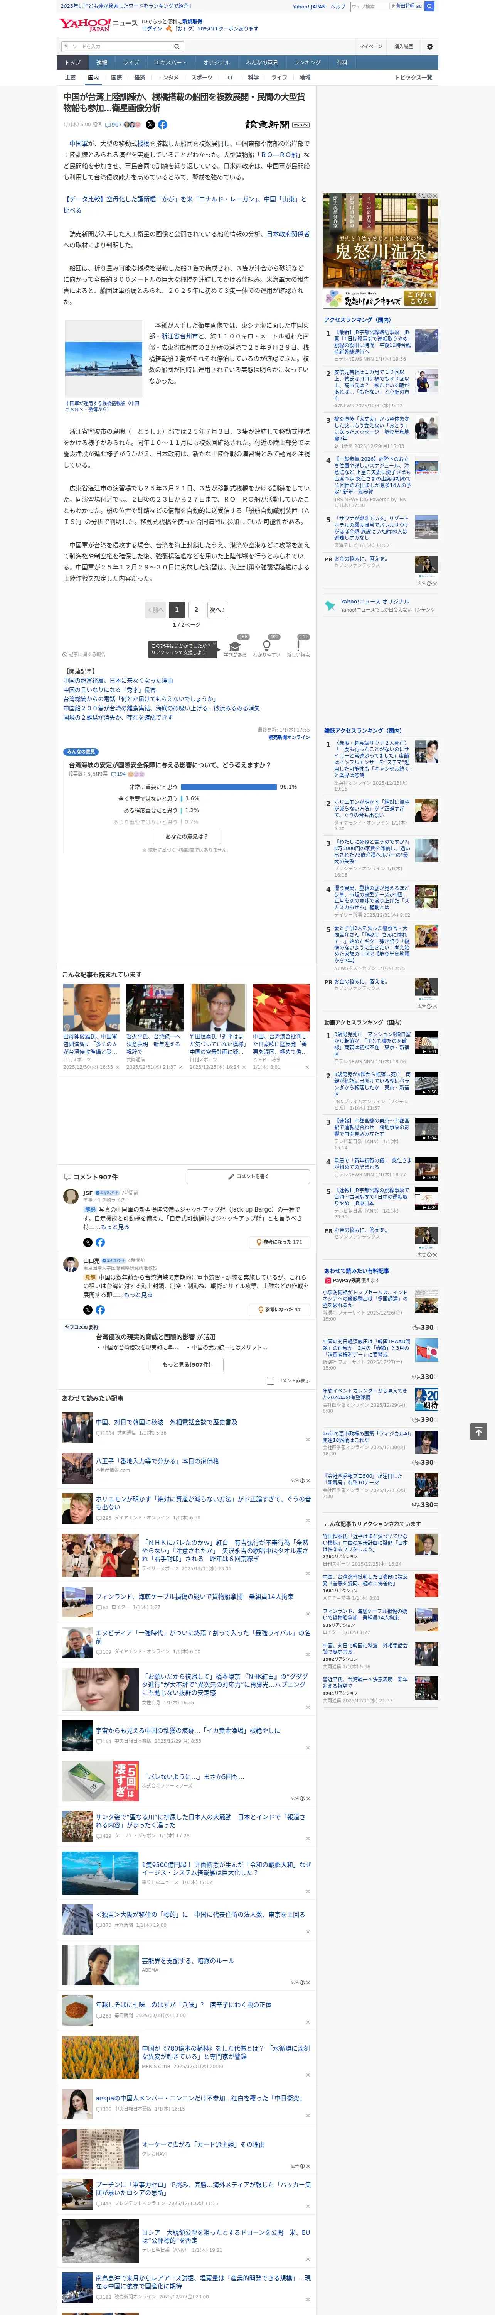This screenshot has width=495, height=2315.
Task: Close the reaction tooltip with the X
Action: pyautogui.click(x=215, y=645)
